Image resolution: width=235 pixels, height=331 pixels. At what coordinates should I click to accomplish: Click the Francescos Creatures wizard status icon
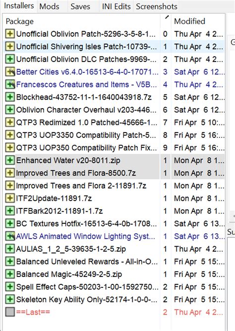point(10,84)
